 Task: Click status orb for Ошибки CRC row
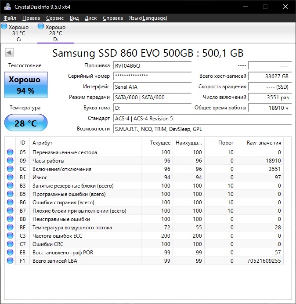click(x=10, y=244)
